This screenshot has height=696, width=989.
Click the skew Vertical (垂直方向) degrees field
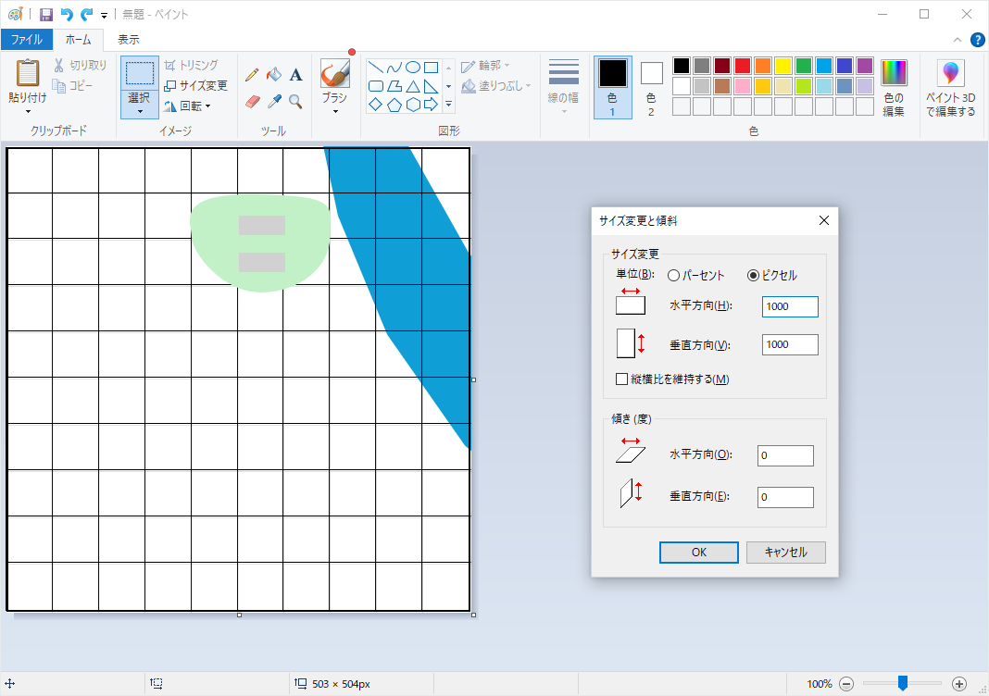pyautogui.click(x=785, y=497)
